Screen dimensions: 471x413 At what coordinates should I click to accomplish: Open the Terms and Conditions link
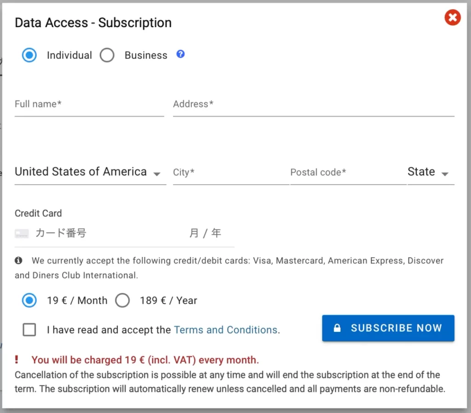[x=225, y=330]
